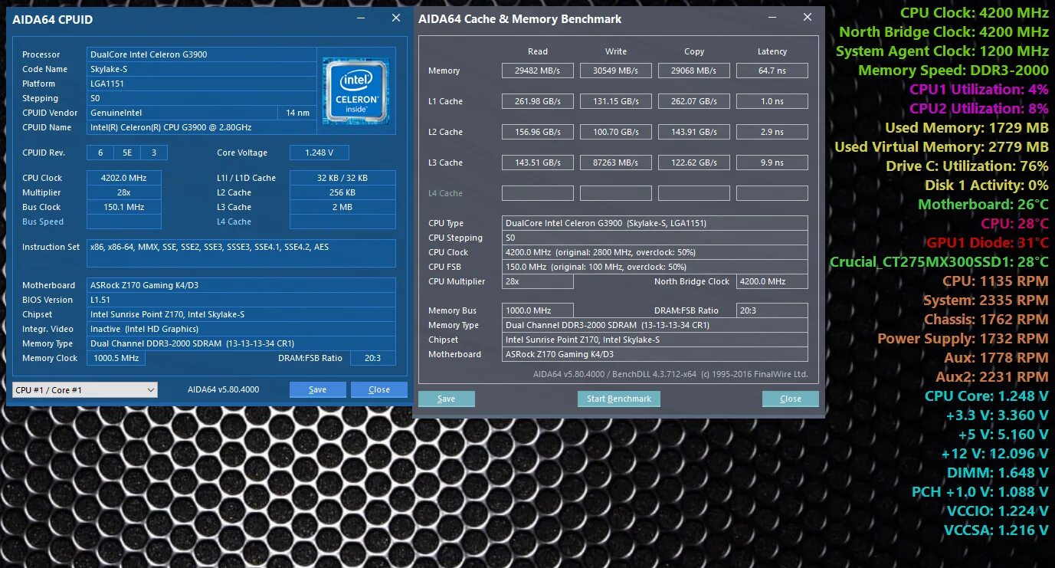Click overlay text Memory Speed: DDR3-2000
1055x568 pixels.
[x=953, y=71]
